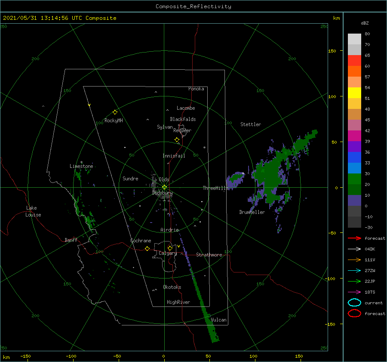Pick the light gray 70–80 dBZ swatch
Image resolution: width=387 pixels, height=362 pixels.
coord(354,39)
